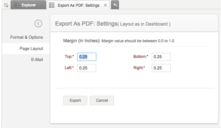Close the Export As PDF: Settings tab

[105, 5]
